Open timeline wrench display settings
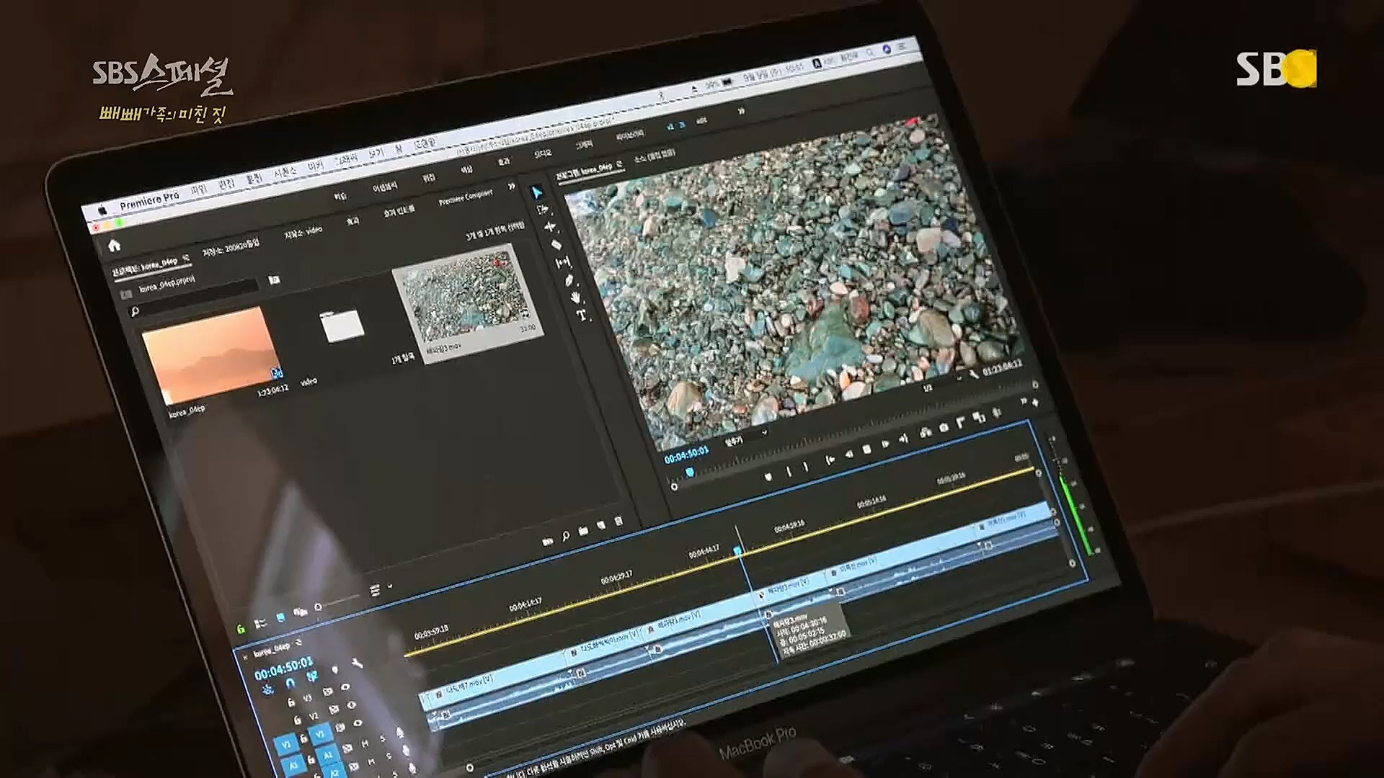The width and height of the screenshot is (1384, 778). coord(356,663)
